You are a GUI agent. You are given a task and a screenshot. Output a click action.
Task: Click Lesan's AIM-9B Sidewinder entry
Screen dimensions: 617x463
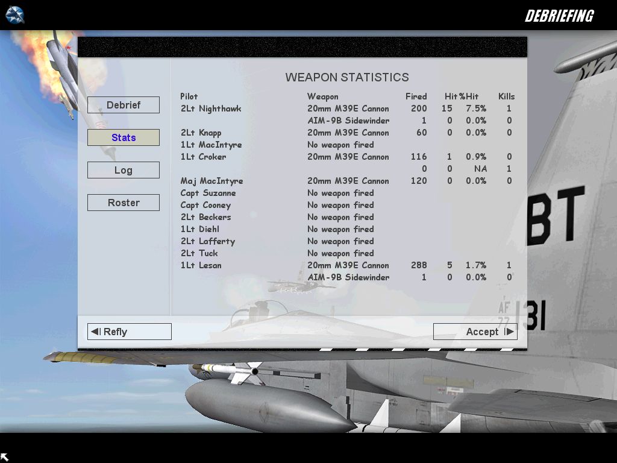tap(349, 277)
